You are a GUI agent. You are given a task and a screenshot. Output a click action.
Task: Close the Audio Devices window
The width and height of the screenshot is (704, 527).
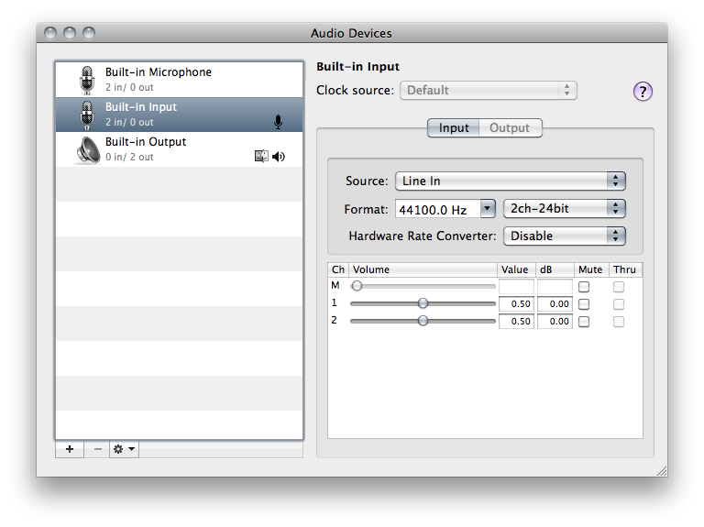pos(50,33)
